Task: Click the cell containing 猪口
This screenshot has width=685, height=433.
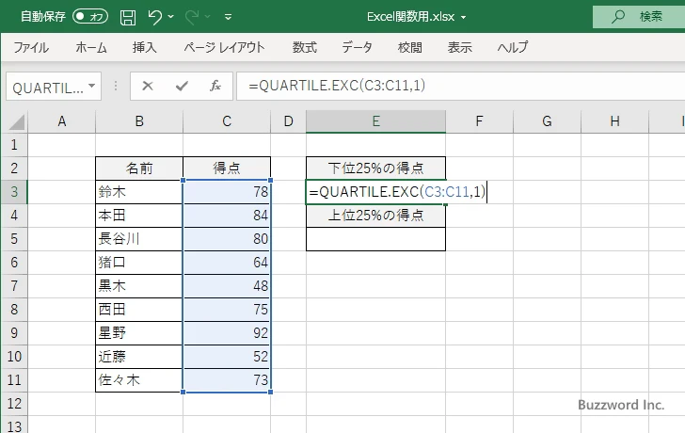Action: click(x=139, y=263)
